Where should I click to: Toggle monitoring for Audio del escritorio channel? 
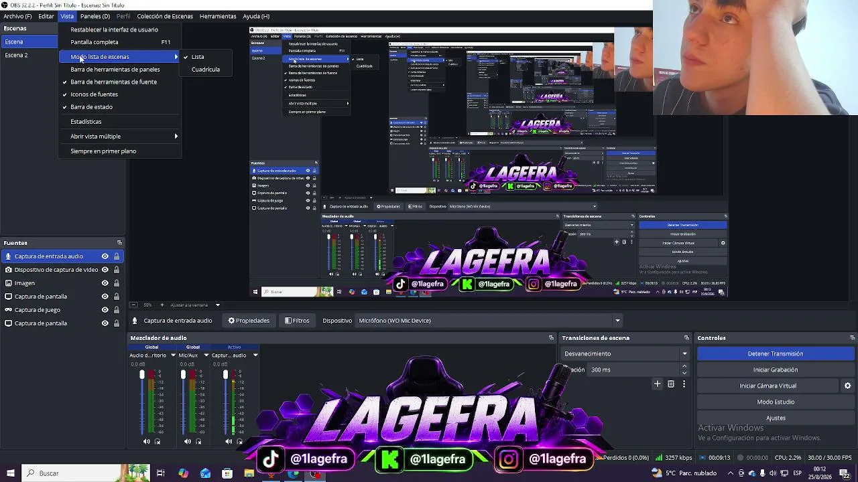[x=158, y=441]
